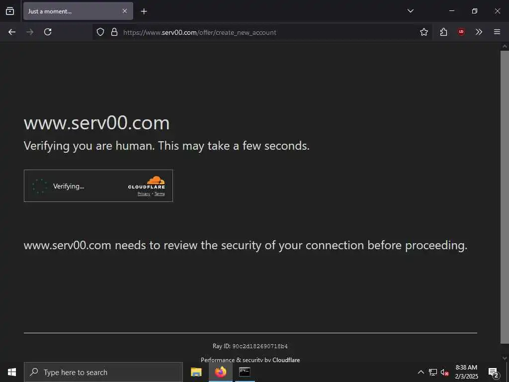Open the uBlock Origin extension icon
Viewport: 509px width, 382px height.
click(x=461, y=32)
